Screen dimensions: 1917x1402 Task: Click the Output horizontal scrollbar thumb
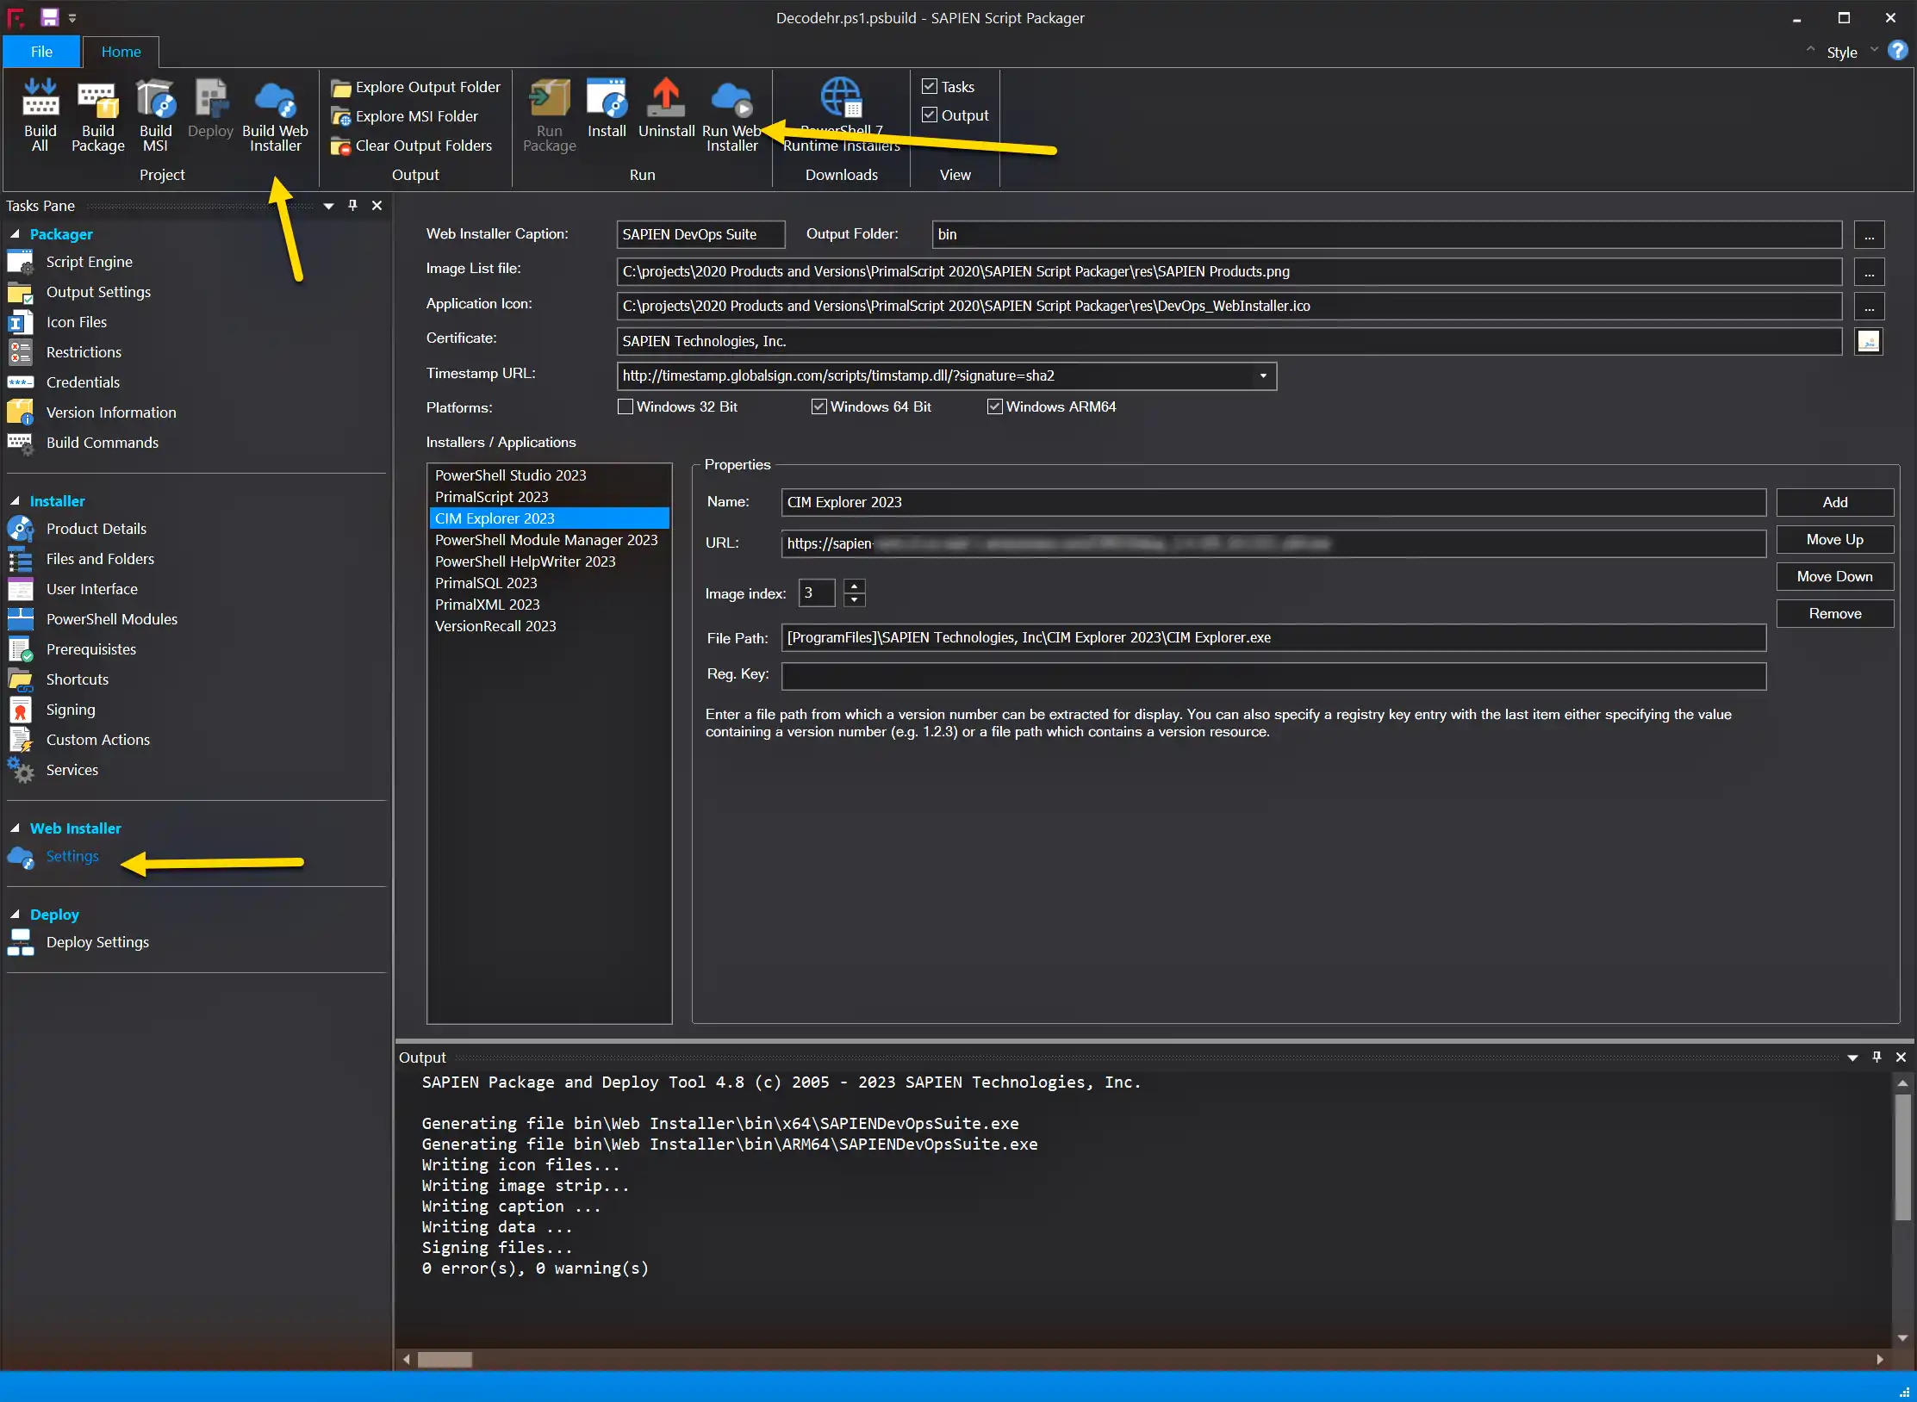445,1359
